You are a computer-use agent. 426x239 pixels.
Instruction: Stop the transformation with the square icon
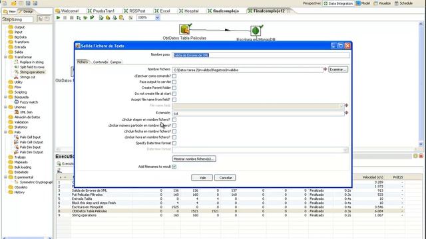(x=72, y=18)
